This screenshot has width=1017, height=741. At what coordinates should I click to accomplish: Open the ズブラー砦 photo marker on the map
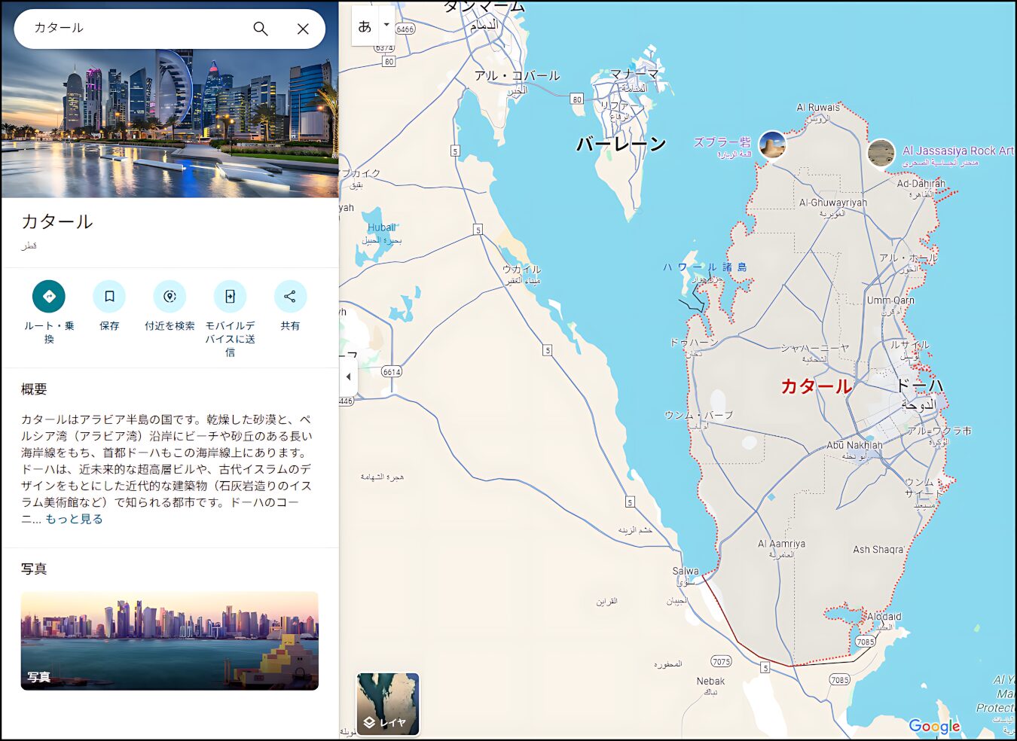tap(772, 145)
